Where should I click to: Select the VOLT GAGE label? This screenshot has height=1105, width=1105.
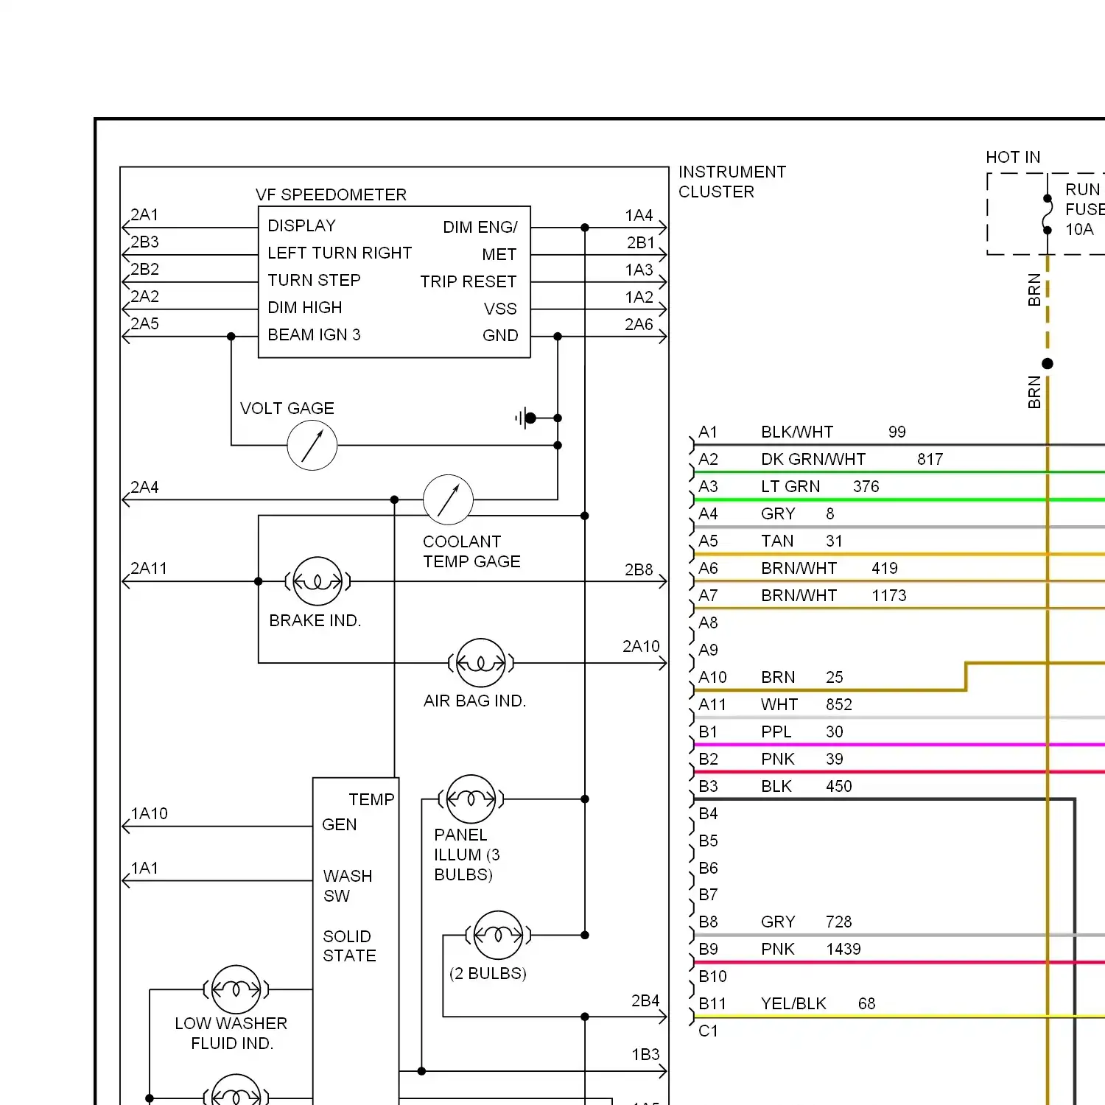(287, 408)
